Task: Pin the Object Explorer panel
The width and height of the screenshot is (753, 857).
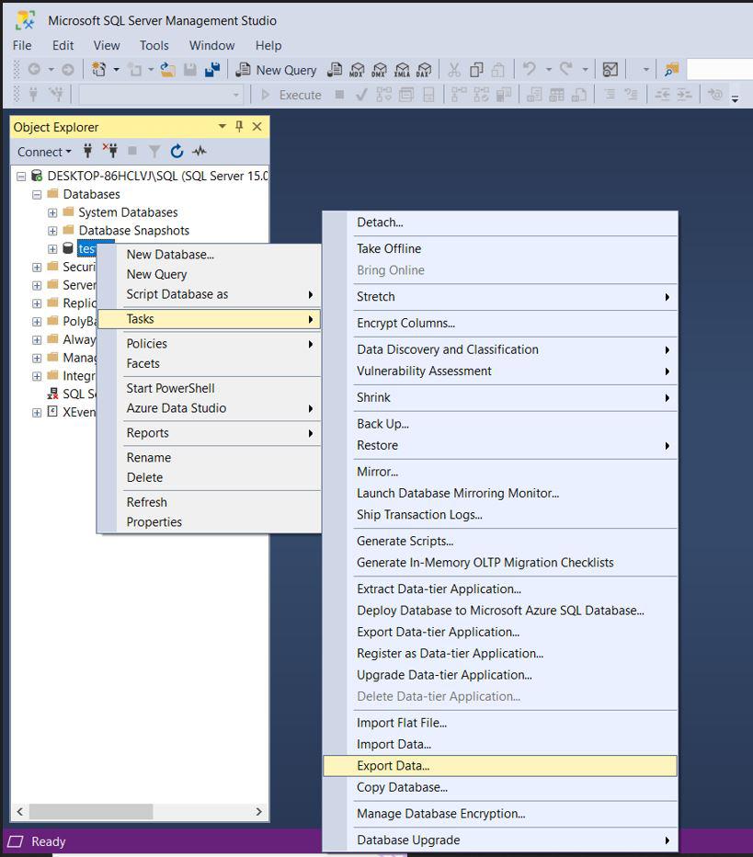Action: [239, 126]
